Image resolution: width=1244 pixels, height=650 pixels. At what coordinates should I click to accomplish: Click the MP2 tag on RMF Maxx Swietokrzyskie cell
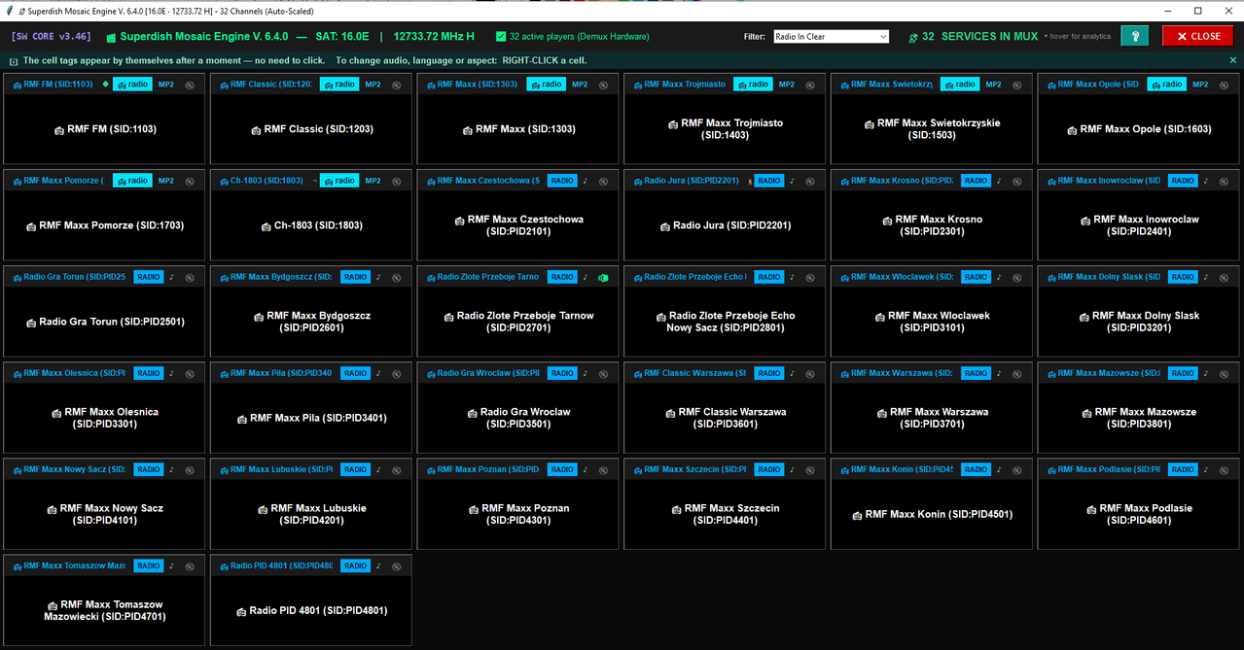click(994, 85)
